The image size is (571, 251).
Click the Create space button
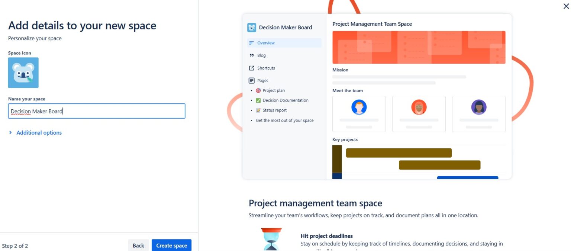[171, 245]
